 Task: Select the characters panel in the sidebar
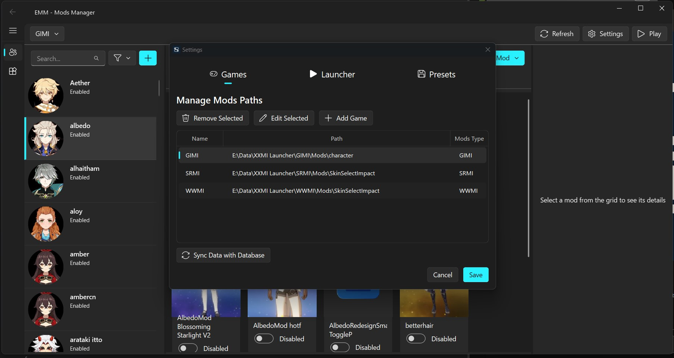(x=13, y=52)
